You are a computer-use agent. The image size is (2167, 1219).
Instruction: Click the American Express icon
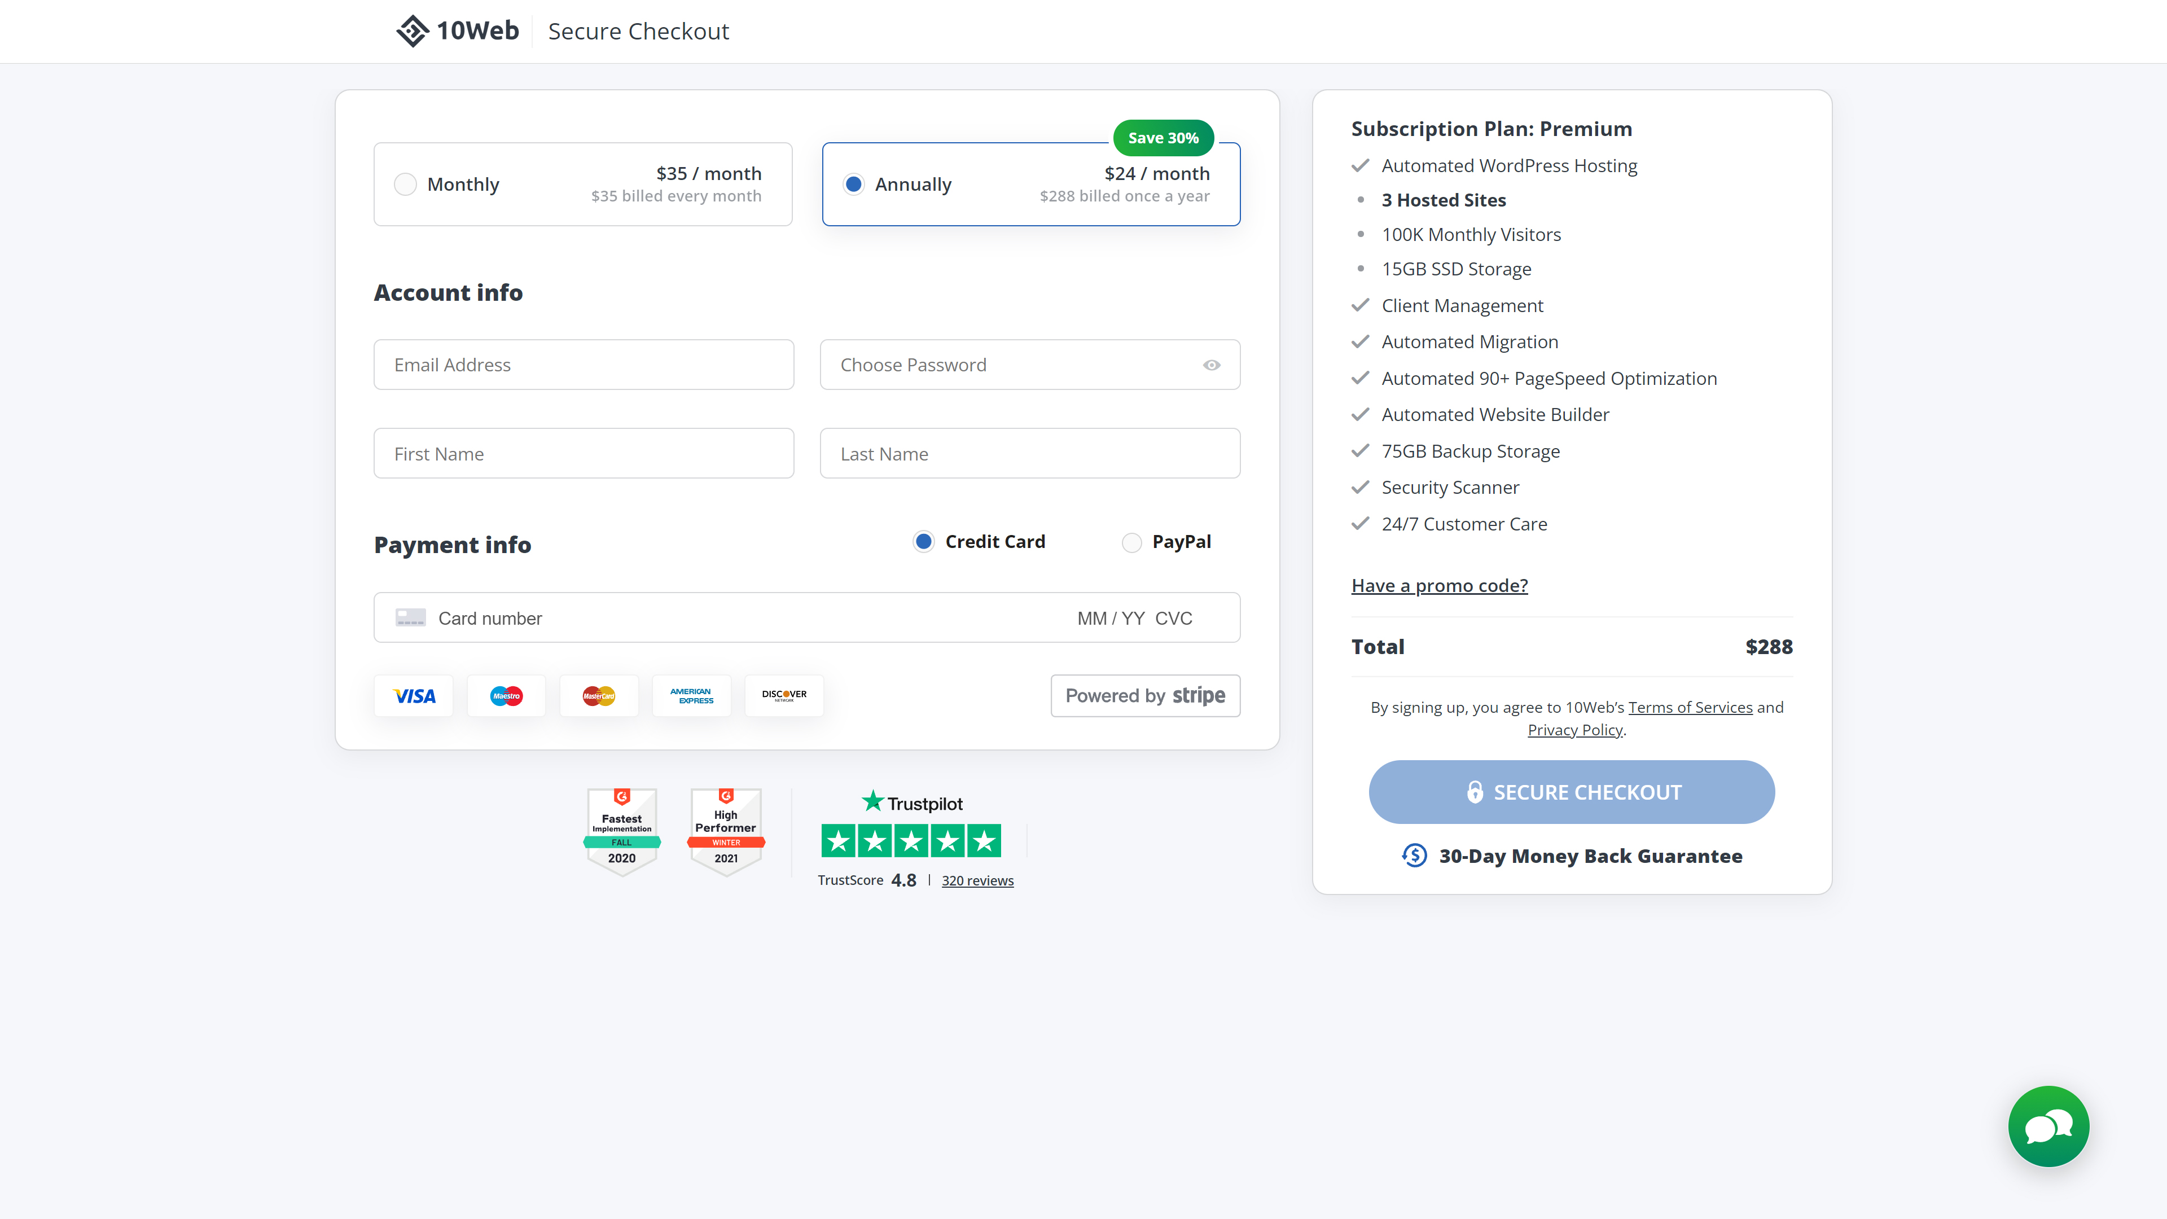pos(691,696)
